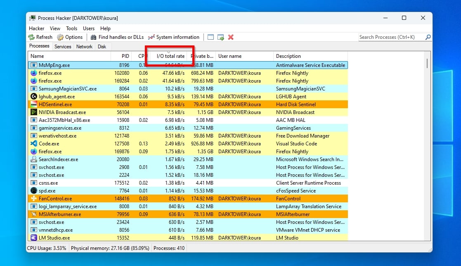Sort by the I/O total rate column

pyautogui.click(x=170, y=56)
